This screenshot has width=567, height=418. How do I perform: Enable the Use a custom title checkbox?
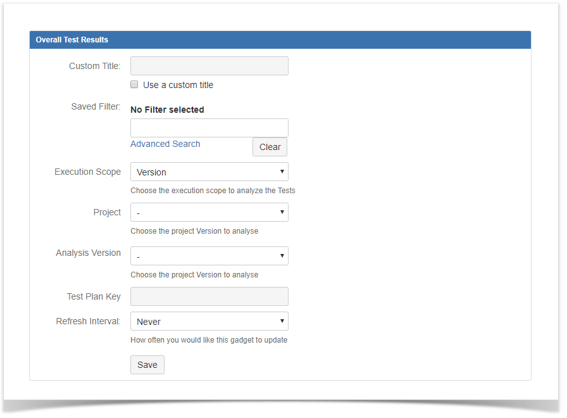tap(134, 84)
